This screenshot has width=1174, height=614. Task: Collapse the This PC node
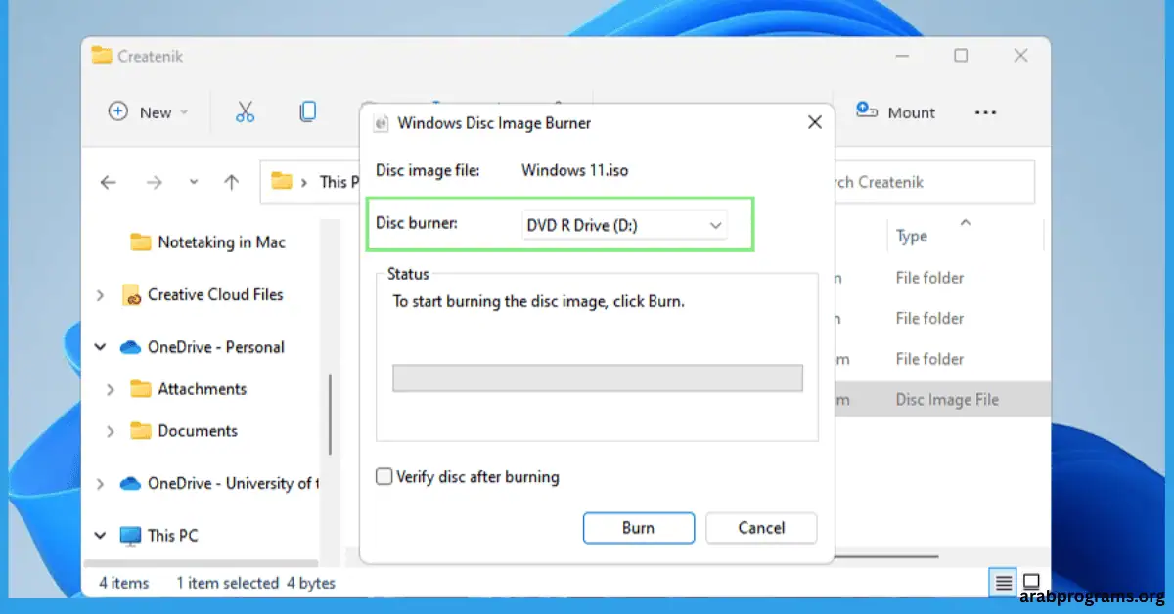pyautogui.click(x=100, y=536)
